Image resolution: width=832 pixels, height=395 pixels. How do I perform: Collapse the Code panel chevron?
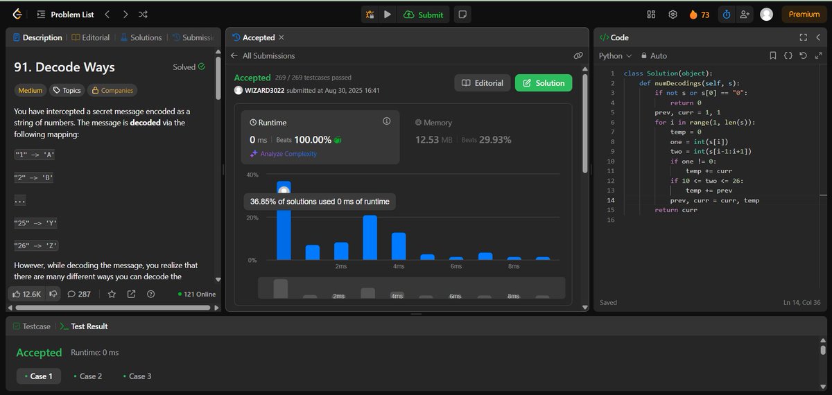817,37
